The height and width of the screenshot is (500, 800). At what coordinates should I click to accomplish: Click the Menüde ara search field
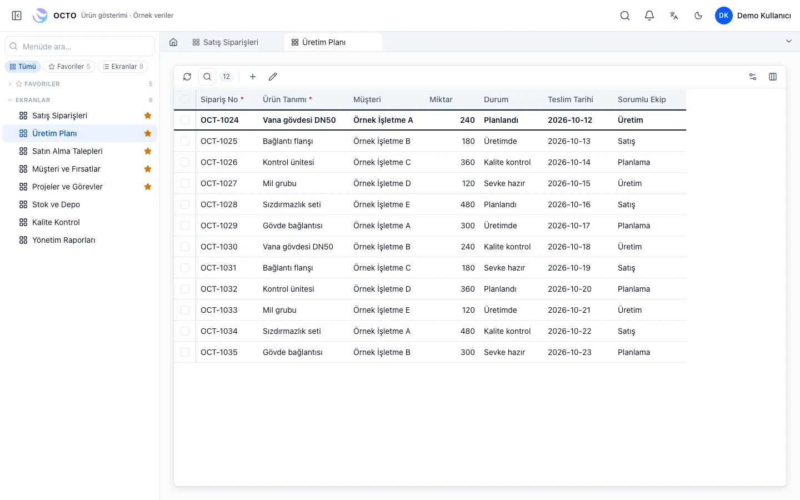(x=79, y=47)
